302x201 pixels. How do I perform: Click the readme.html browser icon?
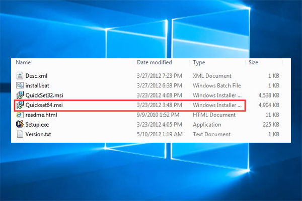pyautogui.click(x=20, y=115)
